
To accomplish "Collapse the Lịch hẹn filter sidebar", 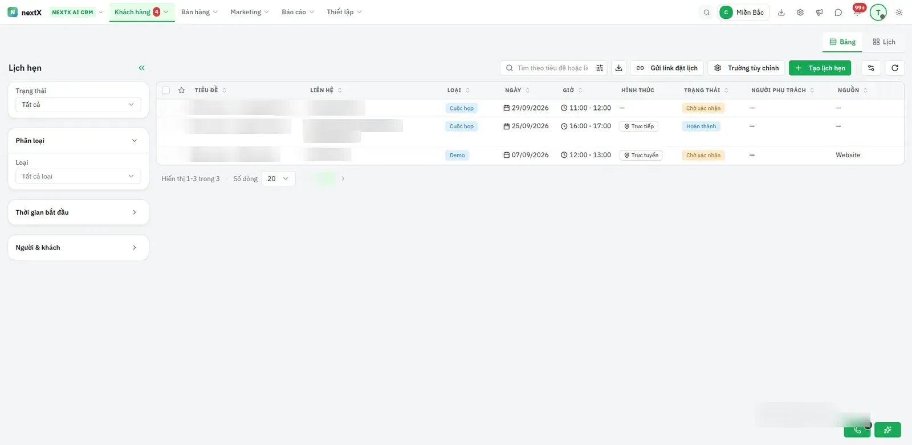I will pyautogui.click(x=141, y=68).
